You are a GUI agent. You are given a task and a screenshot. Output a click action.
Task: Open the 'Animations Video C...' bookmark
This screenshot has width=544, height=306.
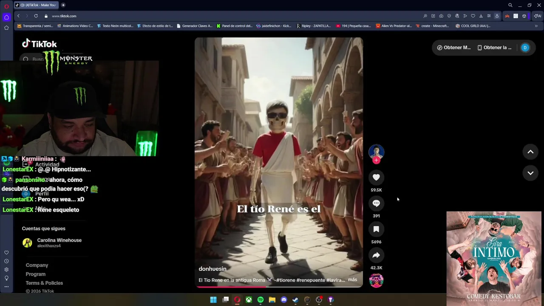click(x=75, y=26)
